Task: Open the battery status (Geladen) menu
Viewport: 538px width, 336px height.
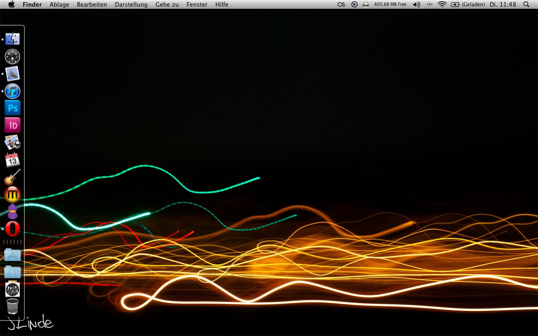Action: pos(468,4)
